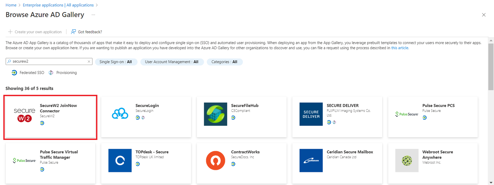
Task: Click Provisioning icon on SECURE DELIVER card
Action: (x=334, y=122)
